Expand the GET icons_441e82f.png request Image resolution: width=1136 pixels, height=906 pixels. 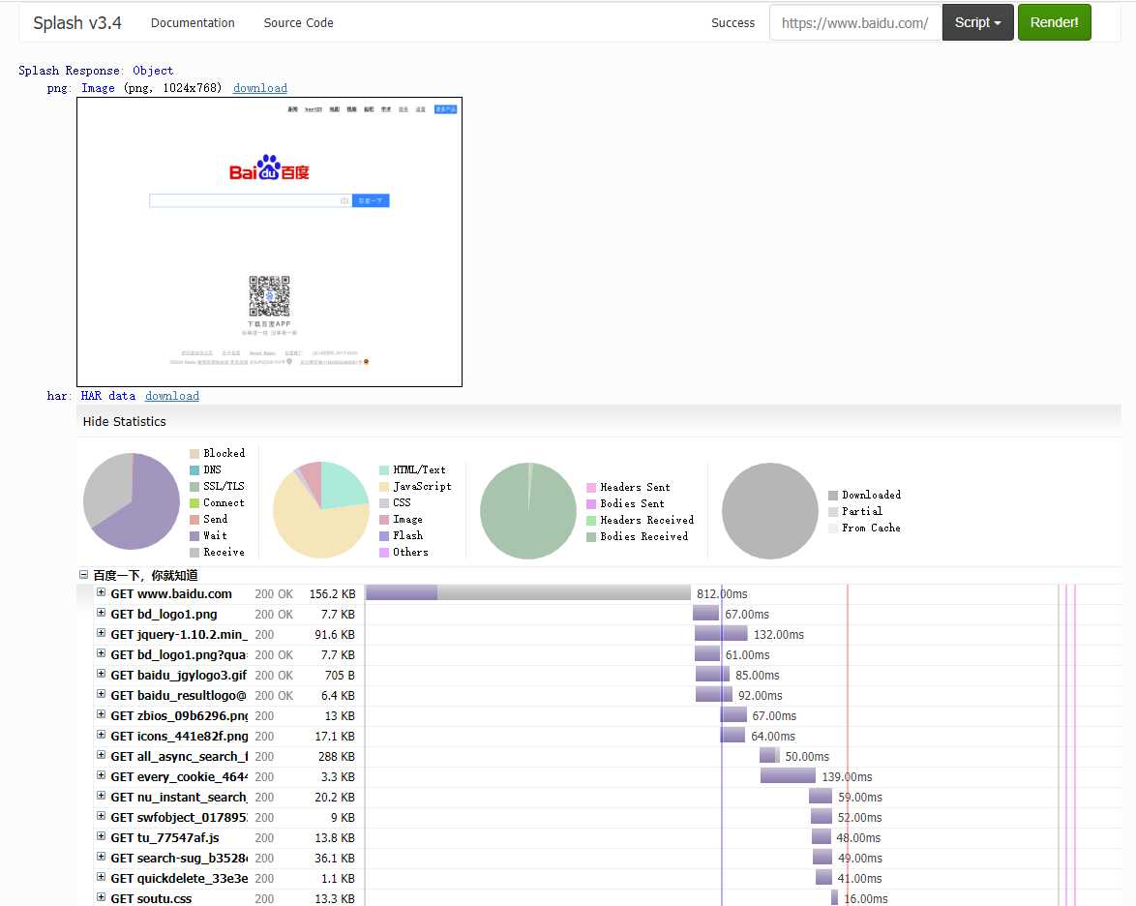coord(101,735)
